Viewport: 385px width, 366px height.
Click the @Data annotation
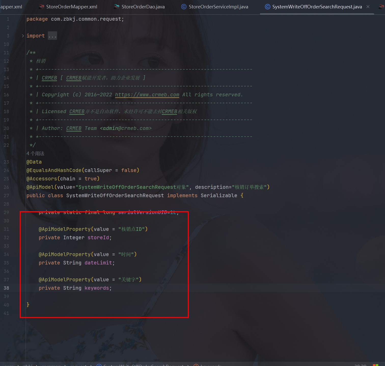point(34,162)
